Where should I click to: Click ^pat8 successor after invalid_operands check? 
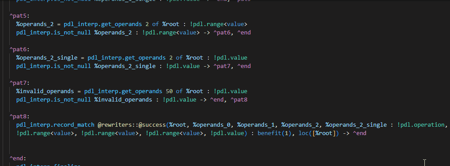click(x=239, y=99)
